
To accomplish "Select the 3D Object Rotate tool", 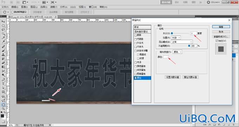I will (3, 96).
